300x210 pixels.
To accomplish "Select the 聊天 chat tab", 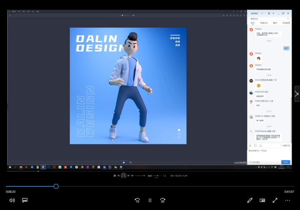I will click(253, 23).
